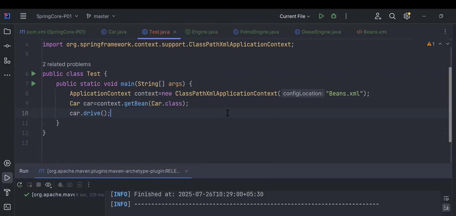This screenshot has height=216, width=456.
Task: Click the car.drive(); statement
Action: (x=90, y=113)
